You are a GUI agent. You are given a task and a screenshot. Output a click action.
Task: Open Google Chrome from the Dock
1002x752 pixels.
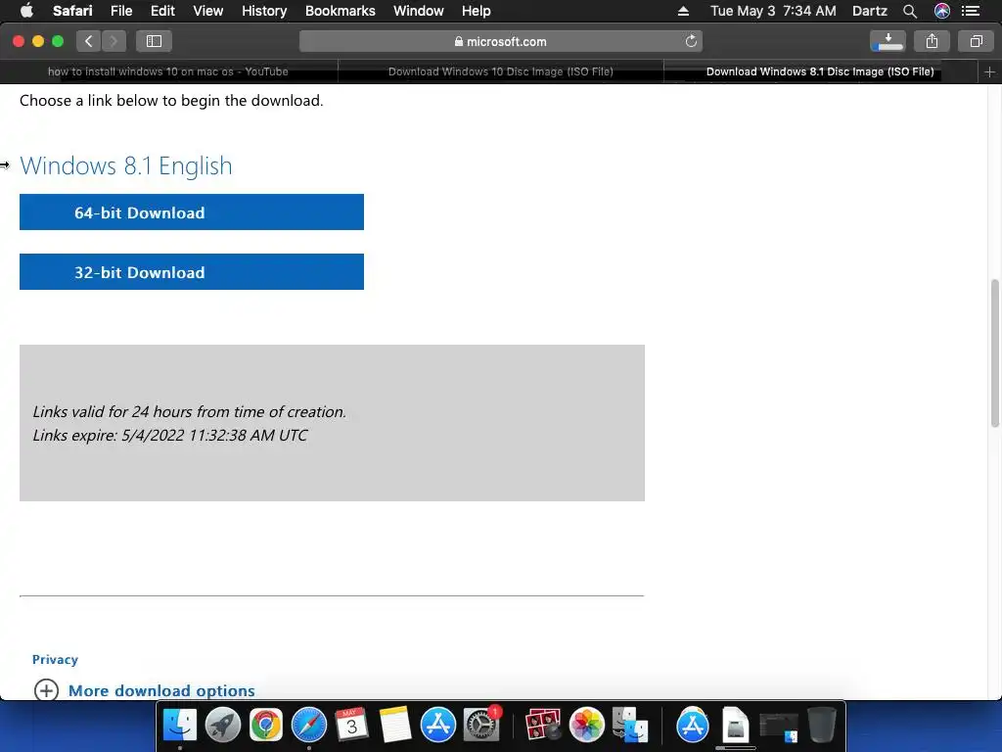click(x=266, y=726)
